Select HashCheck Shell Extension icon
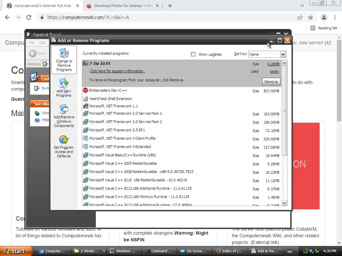The height and width of the screenshot is (256, 342). click(85, 99)
